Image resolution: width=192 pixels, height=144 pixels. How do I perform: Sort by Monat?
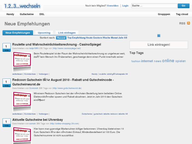(x=114, y=38)
